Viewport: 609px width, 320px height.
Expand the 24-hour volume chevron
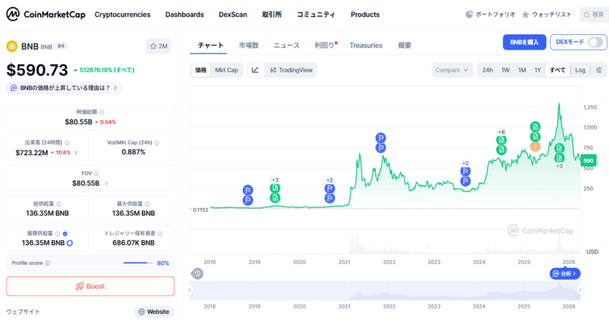76,153
